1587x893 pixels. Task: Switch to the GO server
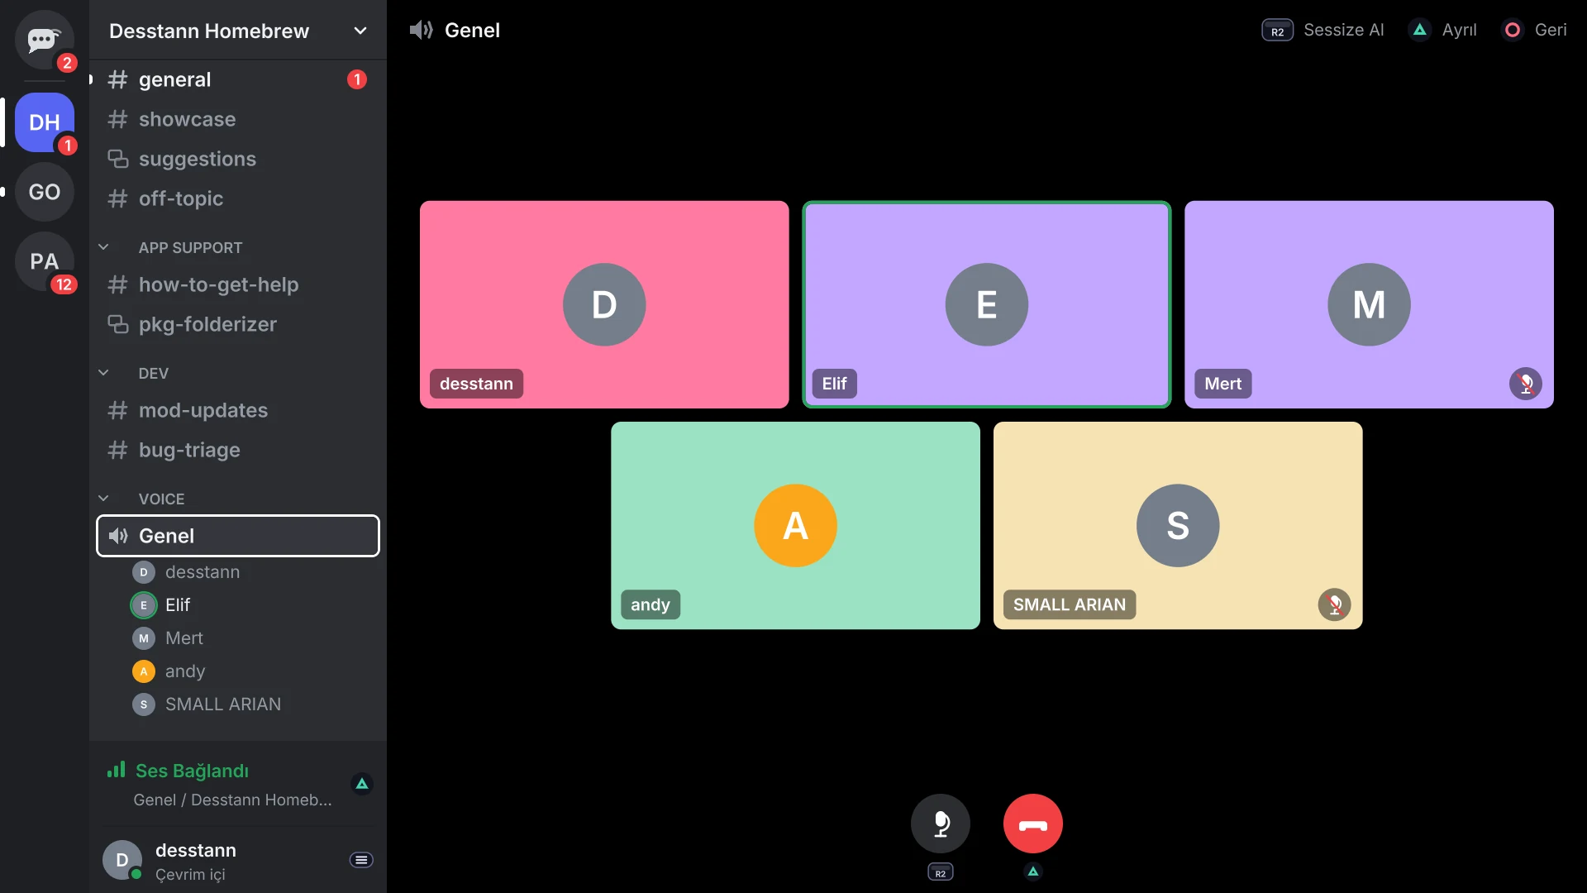[45, 192]
